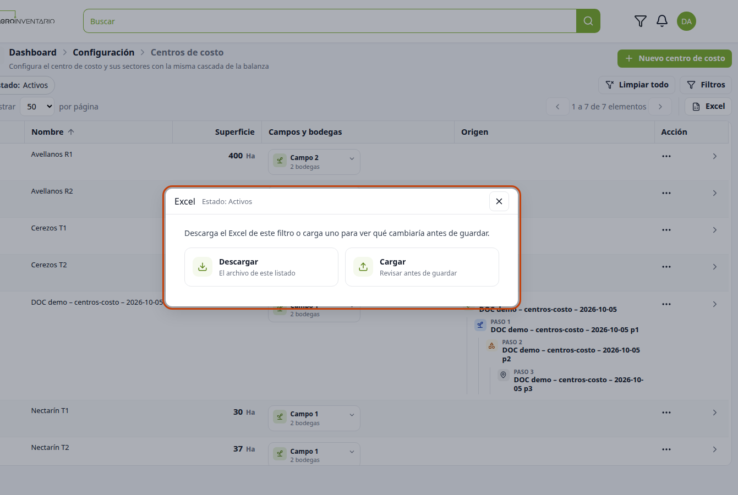Open actions menu for Cerezos T1

click(x=666, y=230)
